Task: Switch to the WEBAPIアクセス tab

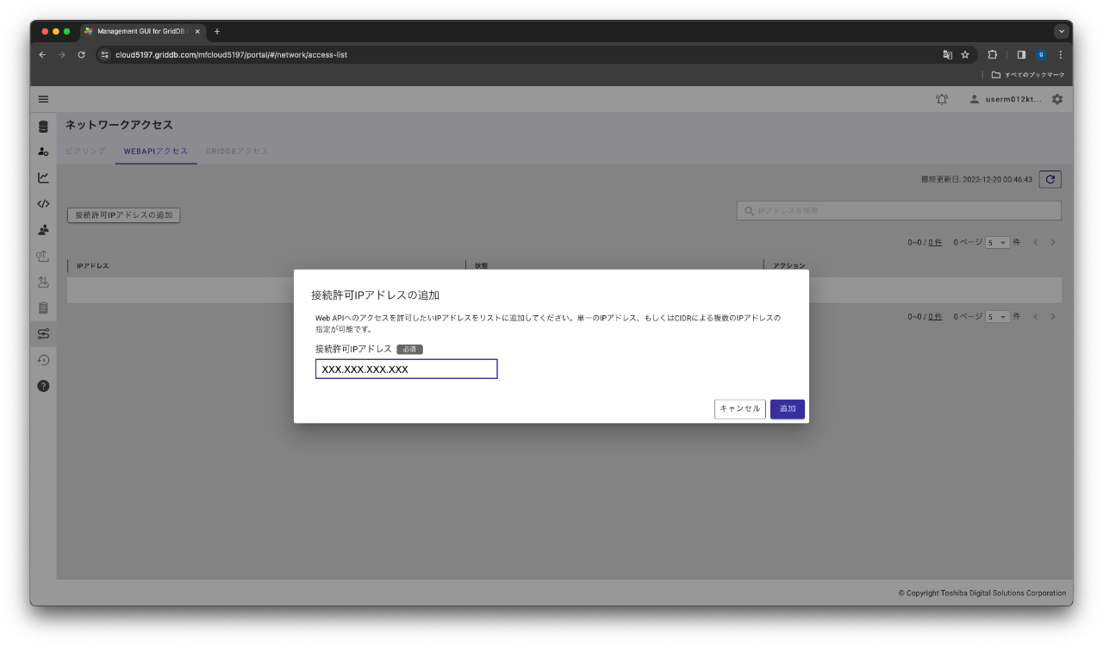Action: click(156, 151)
